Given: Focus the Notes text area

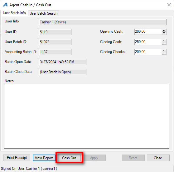Looking at the screenshot, I should (87, 116).
